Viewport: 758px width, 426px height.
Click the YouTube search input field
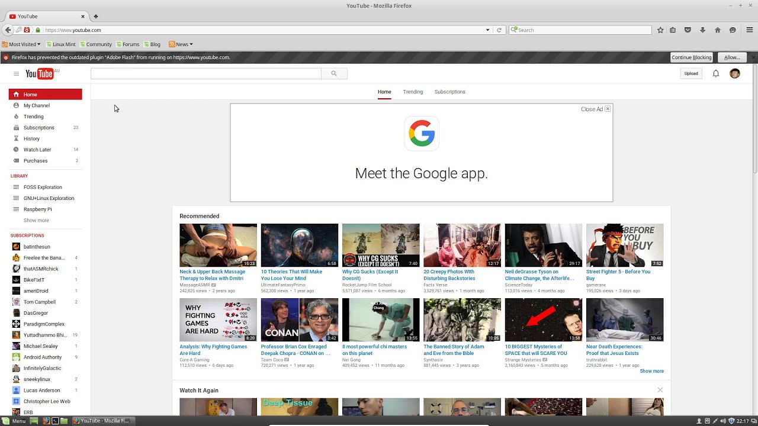[x=205, y=73]
